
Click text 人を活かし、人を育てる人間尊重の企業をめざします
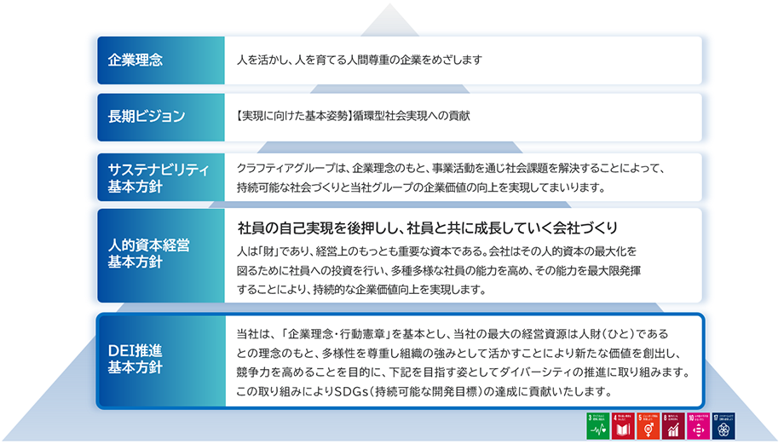pyautogui.click(x=360, y=60)
